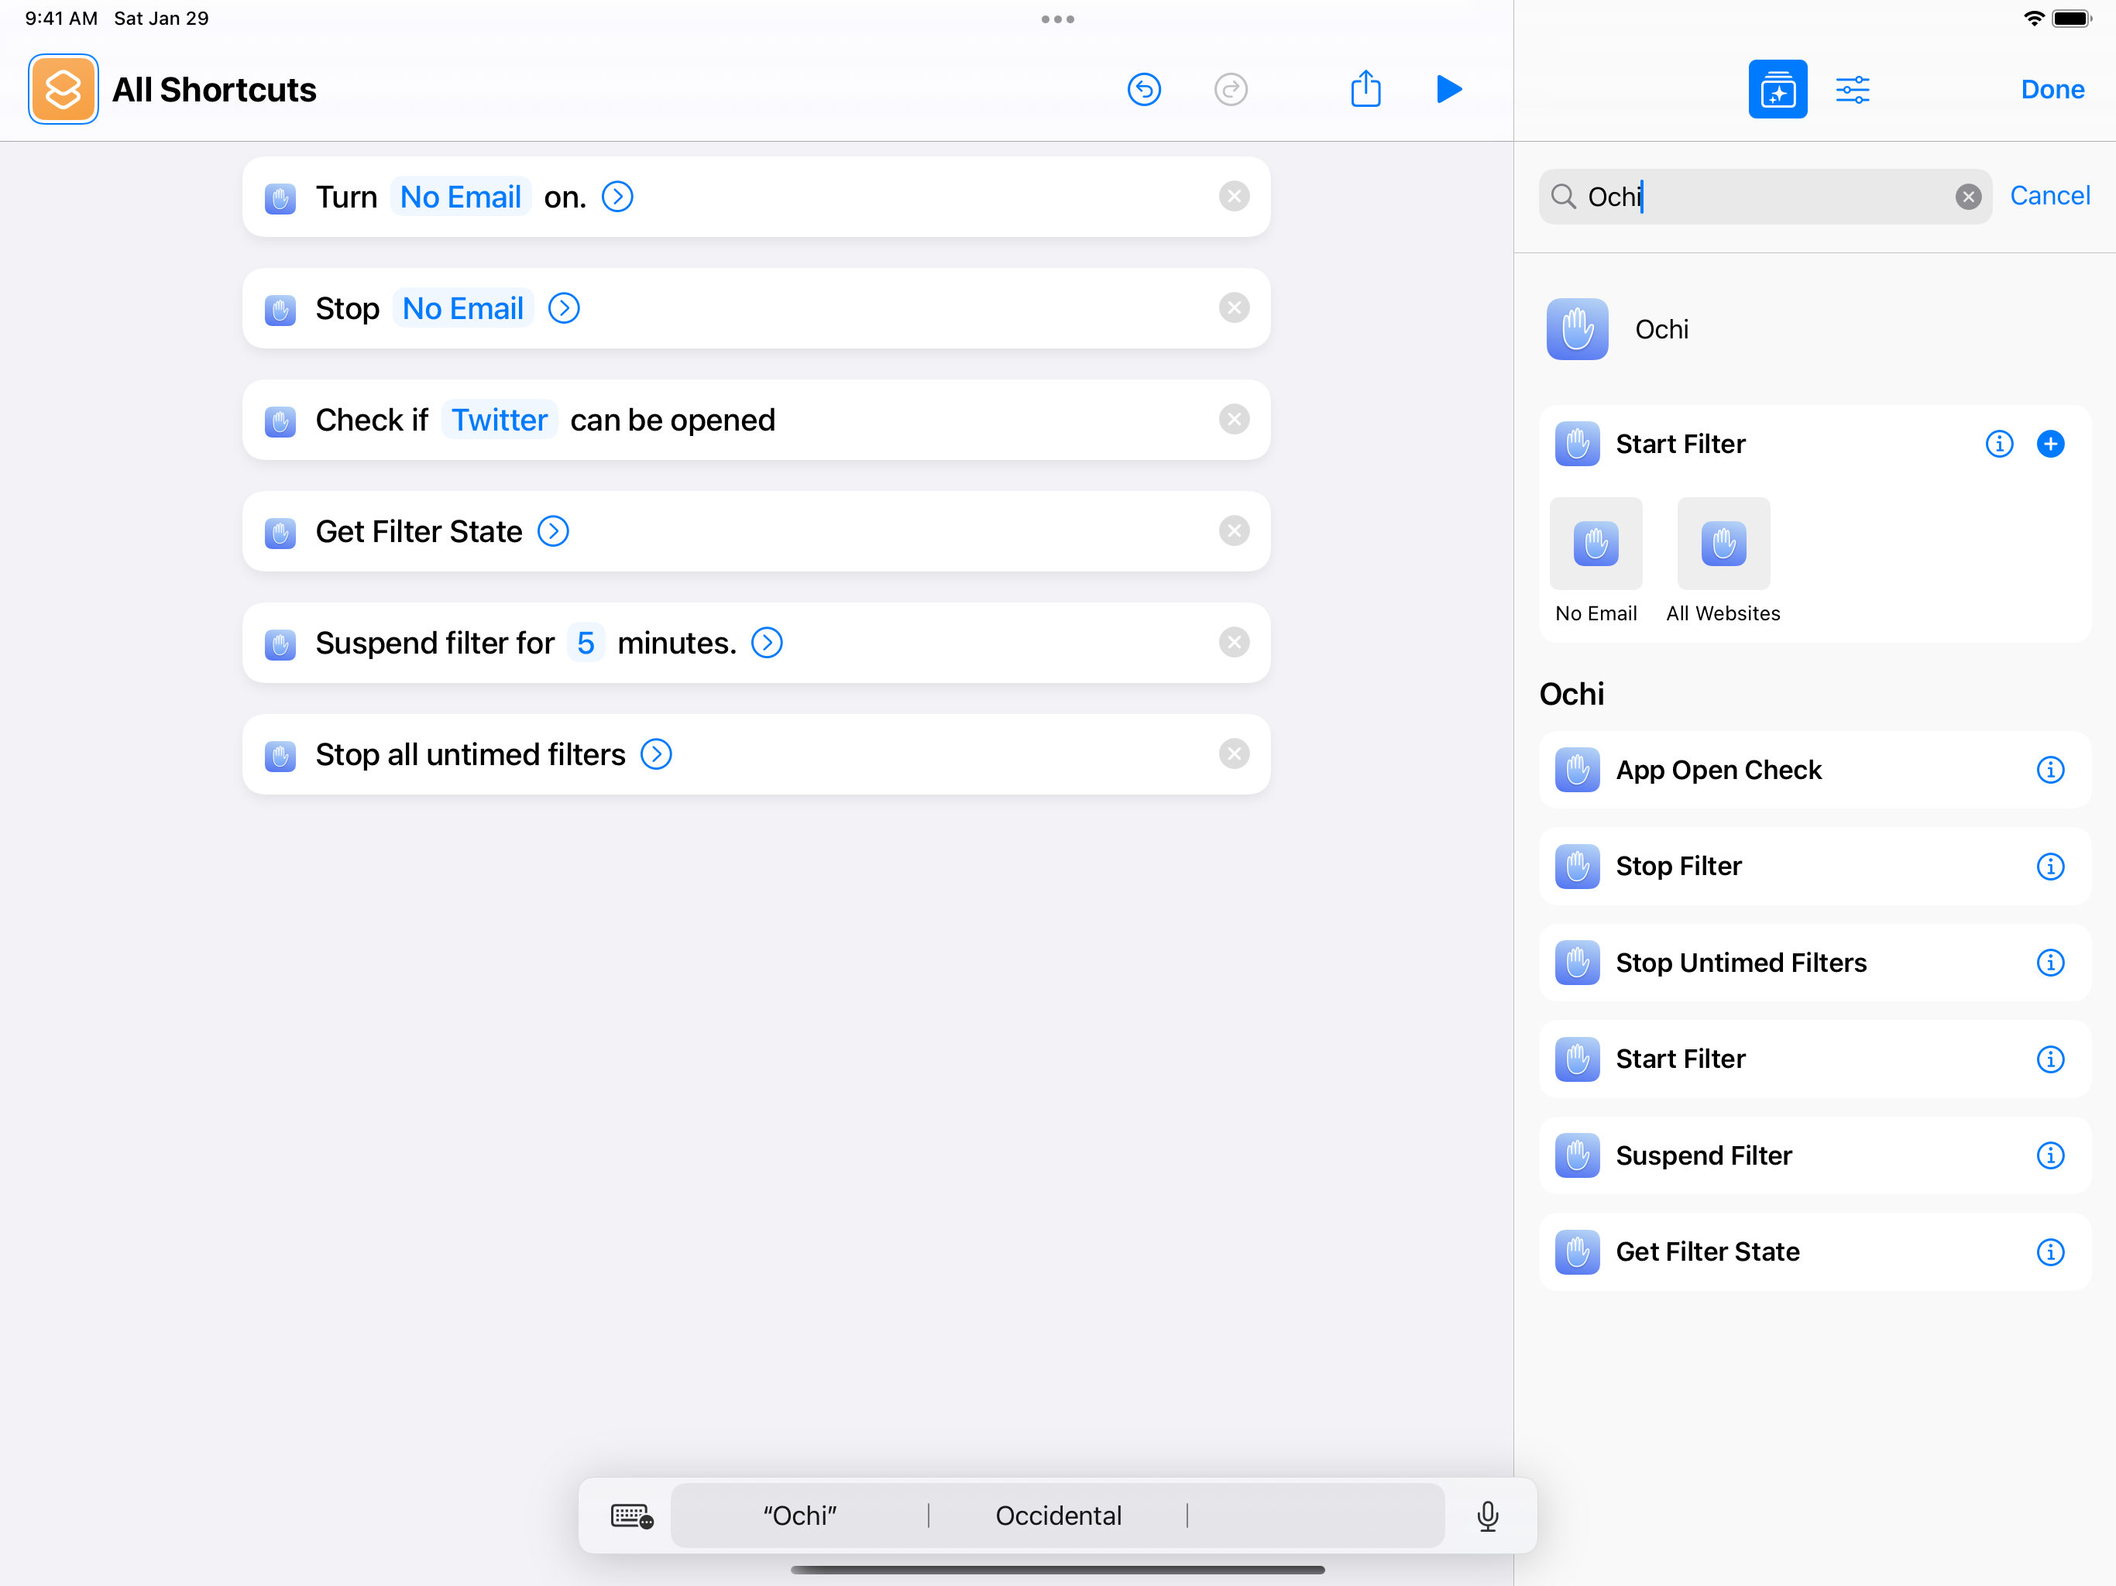Tap the microphone dictation icon
The height and width of the screenshot is (1586, 2116).
[1486, 1516]
